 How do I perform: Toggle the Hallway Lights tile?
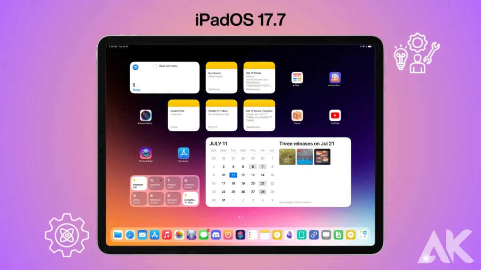click(173, 183)
